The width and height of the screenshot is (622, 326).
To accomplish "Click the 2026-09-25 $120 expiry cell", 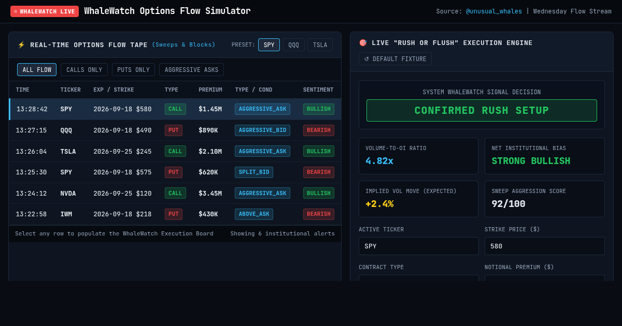I will click(x=122, y=194).
